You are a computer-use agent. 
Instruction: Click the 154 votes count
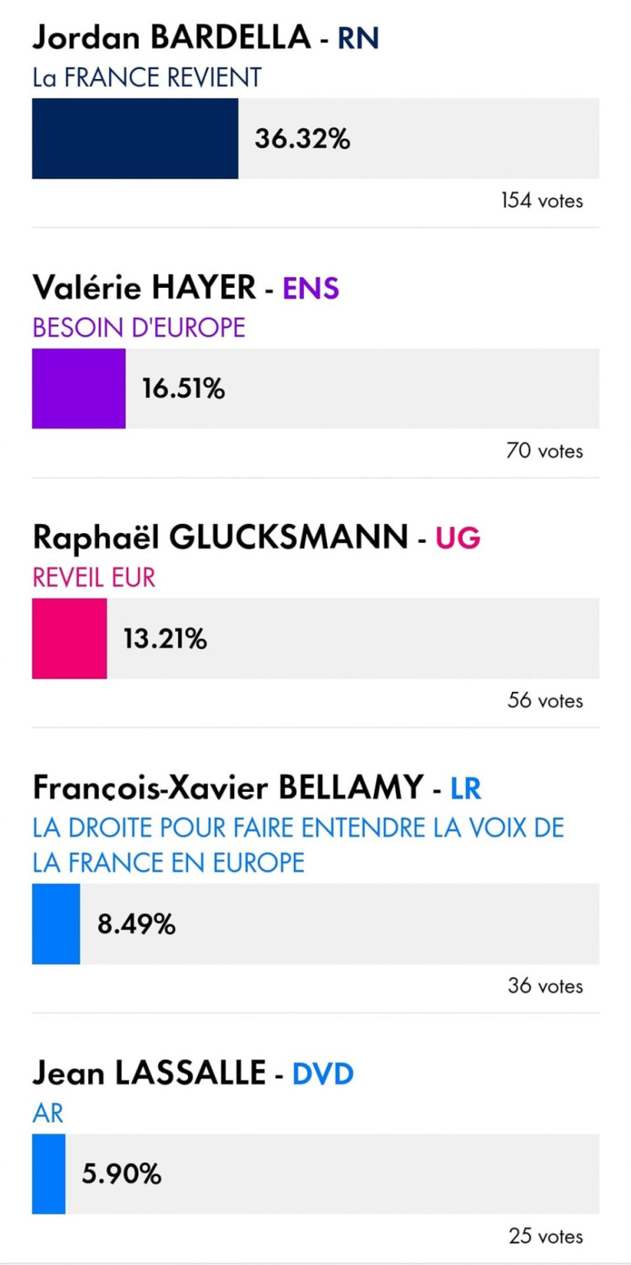coord(542,201)
